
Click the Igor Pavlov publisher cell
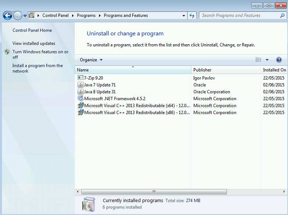204,78
